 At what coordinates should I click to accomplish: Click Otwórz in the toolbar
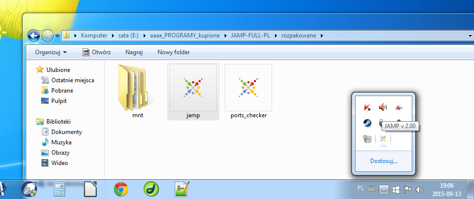(97, 52)
